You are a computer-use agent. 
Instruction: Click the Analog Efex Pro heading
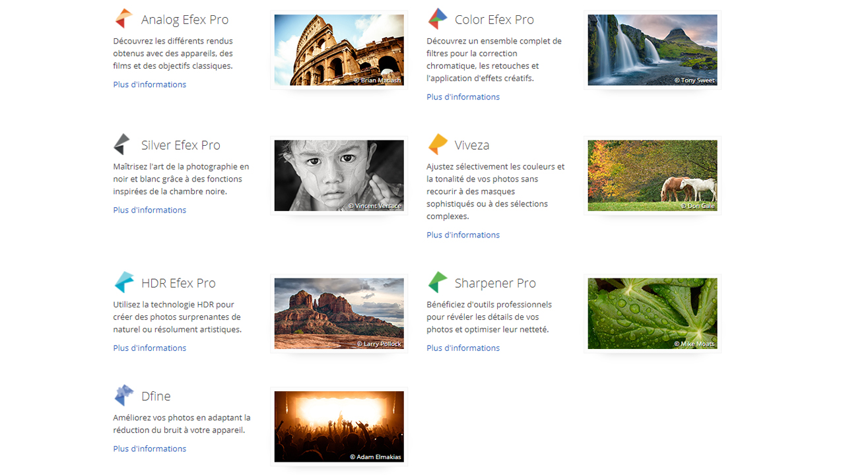[x=185, y=19]
